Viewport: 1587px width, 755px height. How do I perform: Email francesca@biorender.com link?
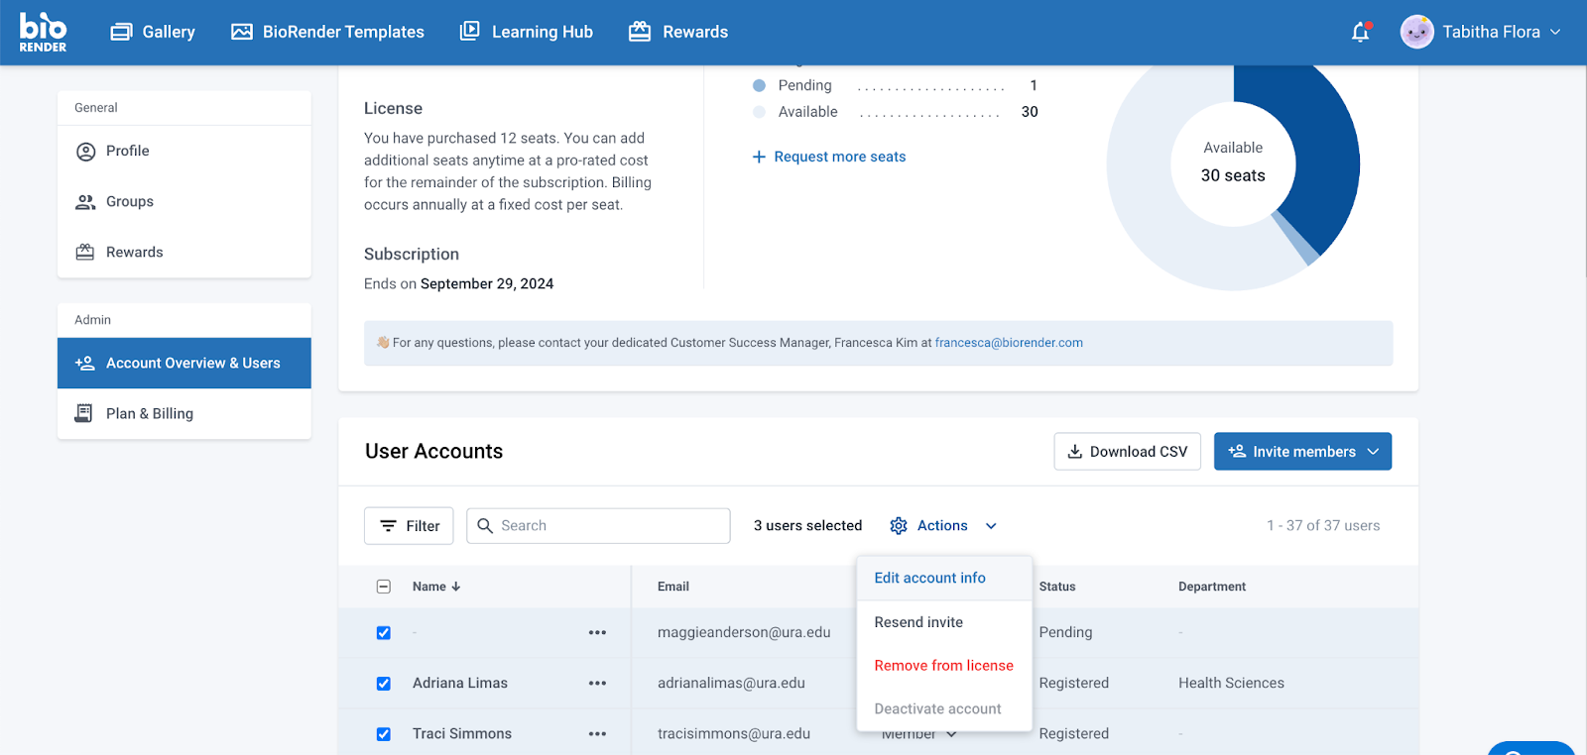pyautogui.click(x=1009, y=343)
